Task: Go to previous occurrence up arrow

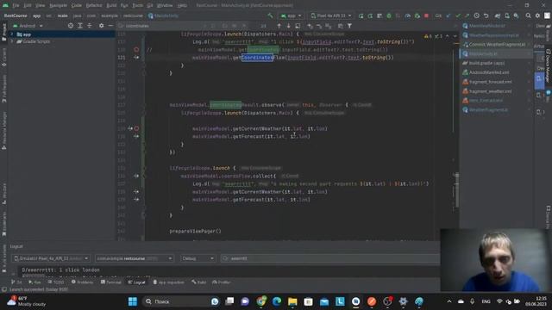Action: [279, 26]
